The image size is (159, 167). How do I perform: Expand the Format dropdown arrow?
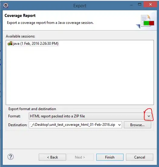click(149, 116)
